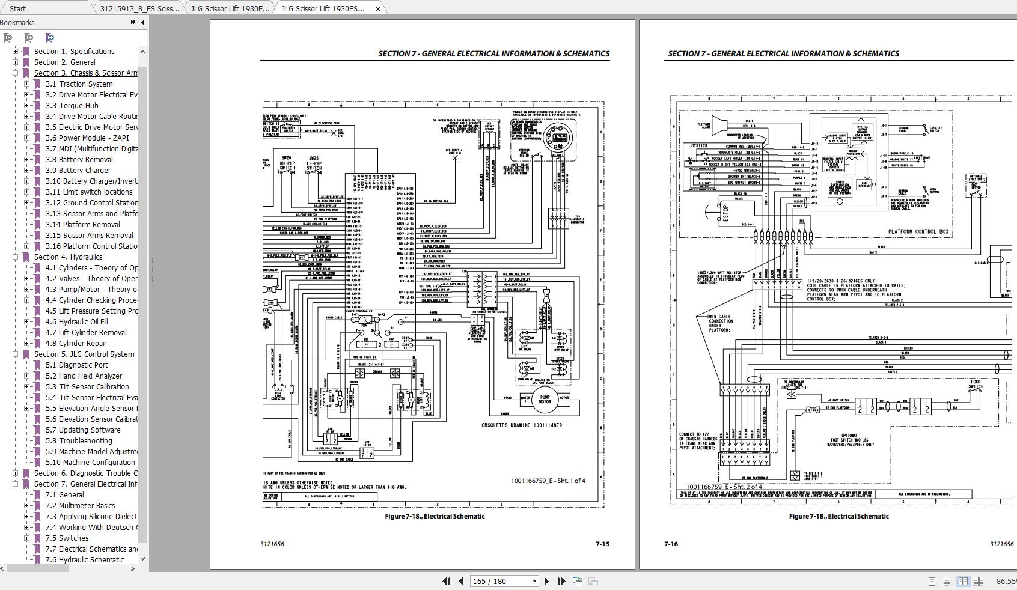
Task: Collapse the Bookmarks panel with left arrow
Action: point(142,23)
